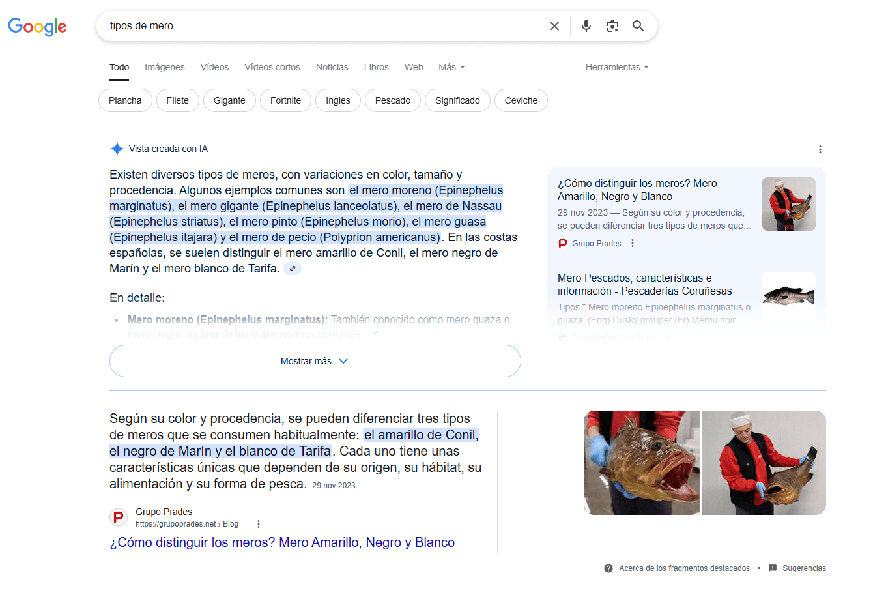
Task: Start voice search with microphone icon
Action: coord(586,26)
